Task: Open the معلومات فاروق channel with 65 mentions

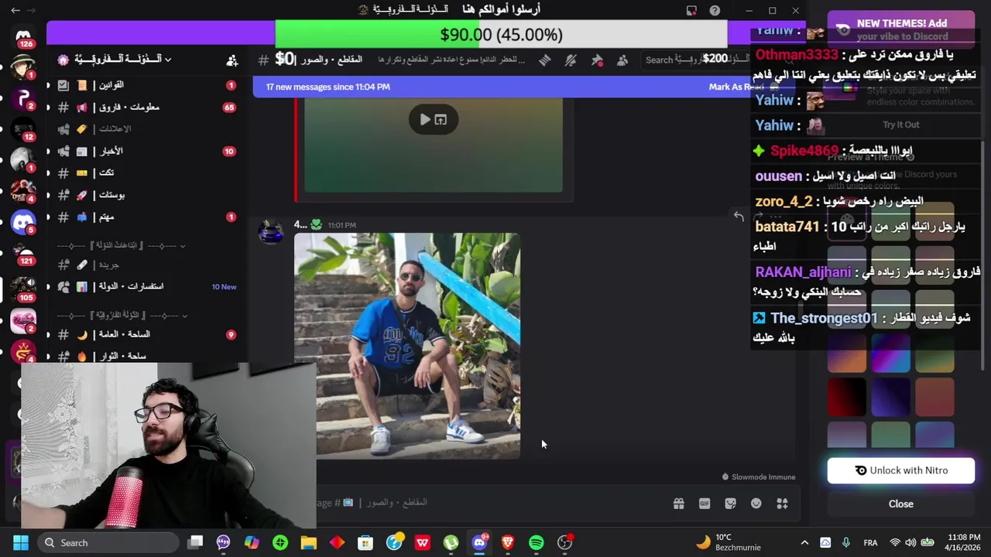Action: 147,108
